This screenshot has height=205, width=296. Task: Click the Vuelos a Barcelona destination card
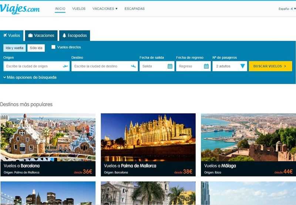tap(48, 145)
